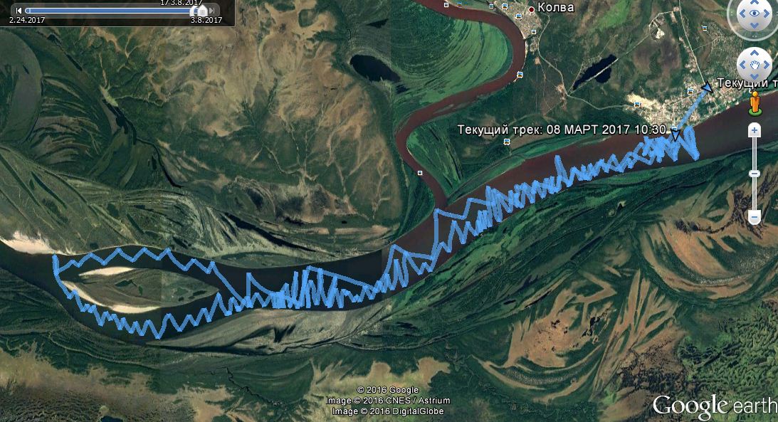This screenshot has height=422, width=778.
Task: Move view down with Move joystick arrow
Action: [755, 77]
